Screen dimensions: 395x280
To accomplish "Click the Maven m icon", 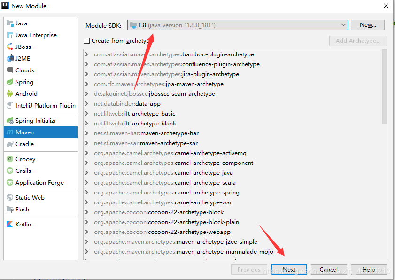I will pos(10,132).
